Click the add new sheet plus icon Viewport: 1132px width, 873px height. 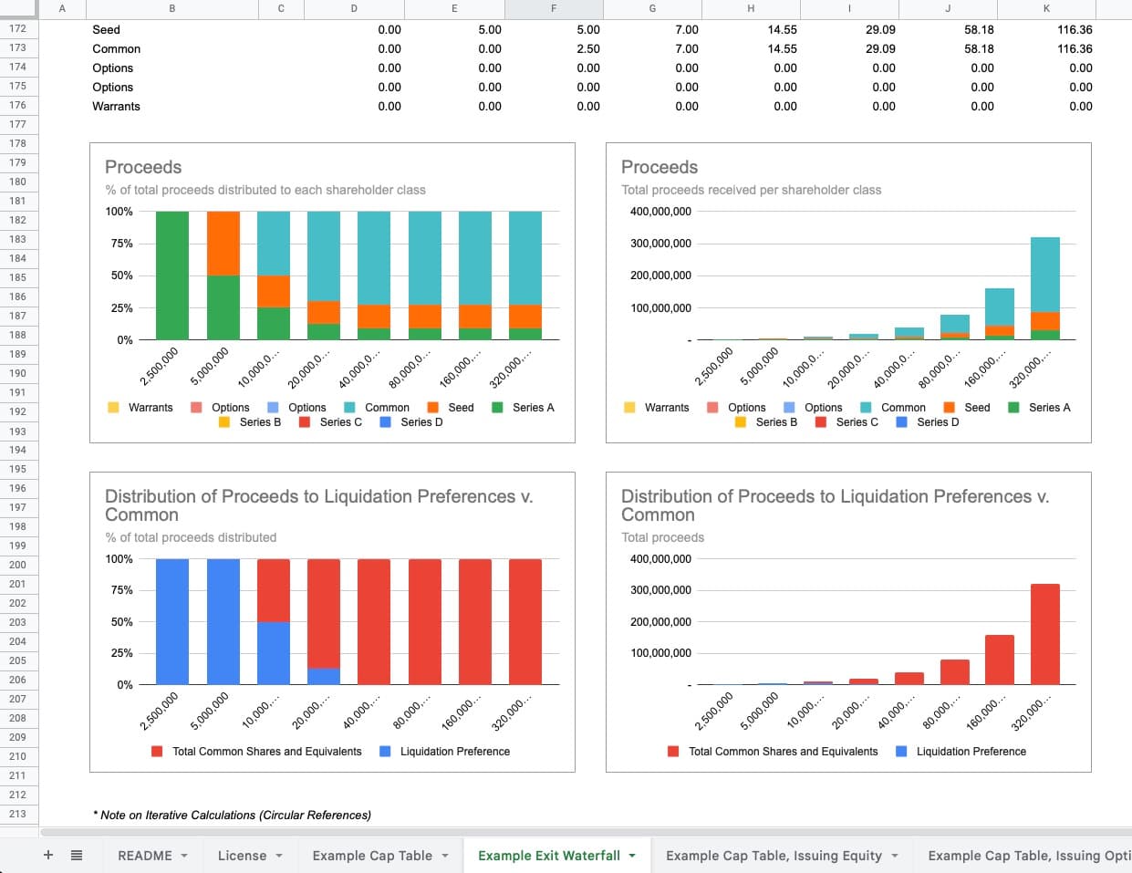(48, 856)
